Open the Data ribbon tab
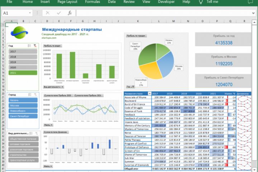 point(112,2)
